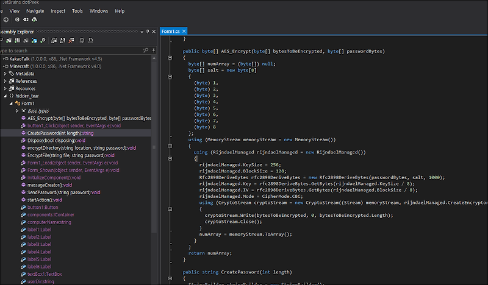Screen dimensions: 488x285
Task: Open the Tools menu
Action: [77, 11]
